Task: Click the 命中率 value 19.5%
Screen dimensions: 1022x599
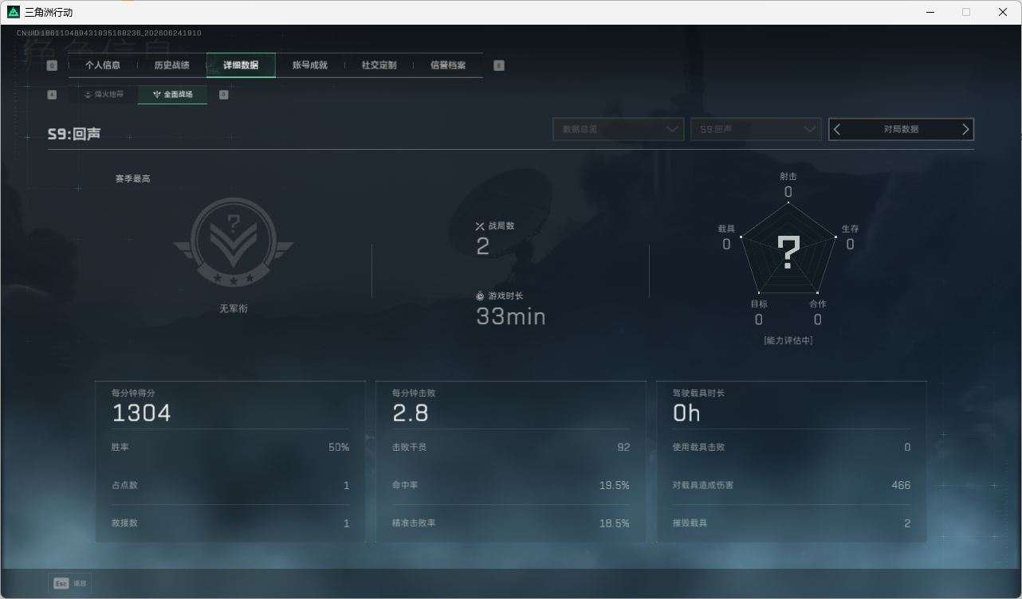Action: (x=615, y=485)
